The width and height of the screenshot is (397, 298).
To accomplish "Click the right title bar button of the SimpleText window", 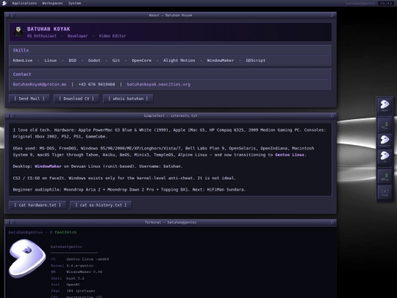I will point(333,116).
